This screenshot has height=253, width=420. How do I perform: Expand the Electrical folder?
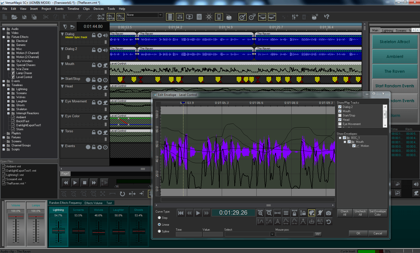(x=8, y=41)
